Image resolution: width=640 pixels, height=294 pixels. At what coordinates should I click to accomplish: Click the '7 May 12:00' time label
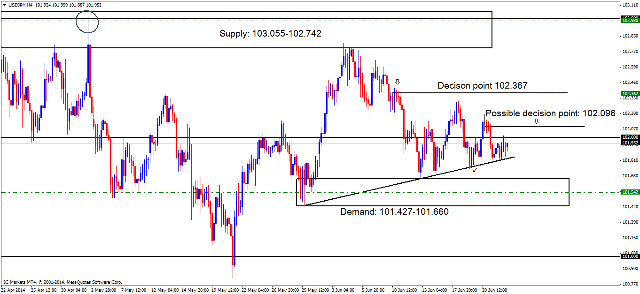click(134, 290)
